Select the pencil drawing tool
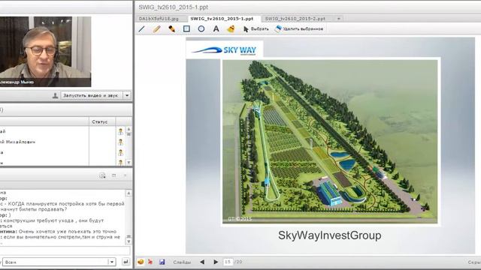The height and width of the screenshot is (270, 481). click(x=157, y=29)
